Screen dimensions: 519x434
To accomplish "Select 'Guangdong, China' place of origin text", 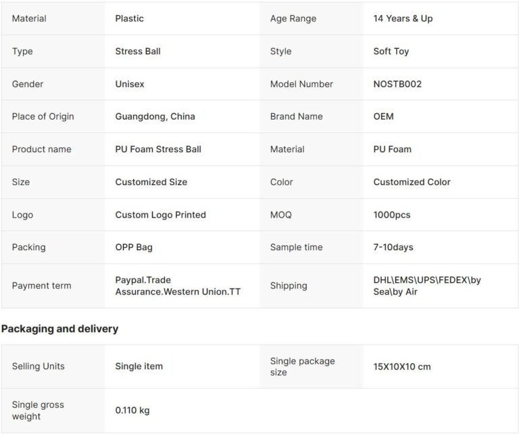I will click(155, 116).
